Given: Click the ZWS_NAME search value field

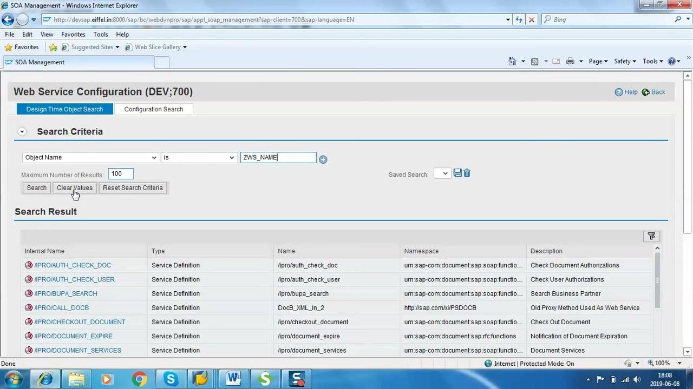Looking at the screenshot, I should [278, 157].
